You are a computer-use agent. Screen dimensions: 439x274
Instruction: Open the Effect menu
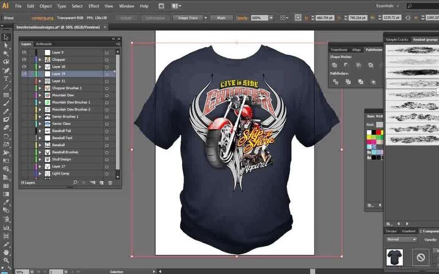point(94,6)
